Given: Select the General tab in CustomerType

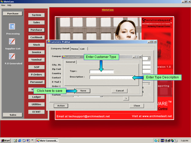Looking at the screenshot, I should [x=70, y=62].
